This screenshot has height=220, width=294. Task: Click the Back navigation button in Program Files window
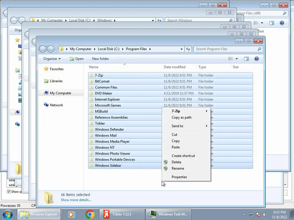pyautogui.click(x=43, y=49)
